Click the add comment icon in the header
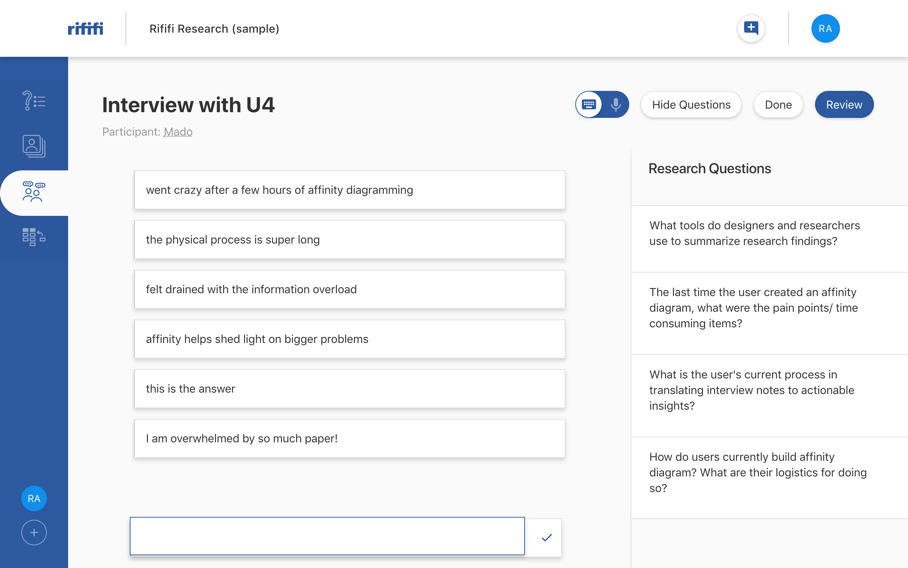Image resolution: width=908 pixels, height=568 pixels. click(751, 28)
